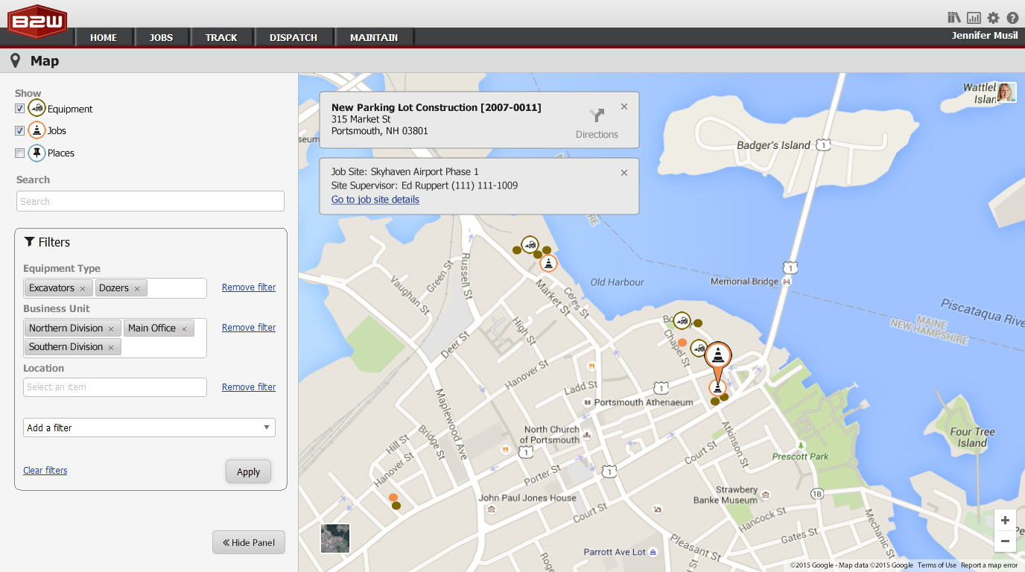Click the map pin icon beside Map title
Viewport: 1025px width, 572px height.
(15, 60)
